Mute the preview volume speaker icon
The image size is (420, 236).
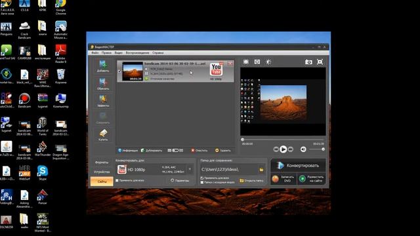click(x=303, y=149)
